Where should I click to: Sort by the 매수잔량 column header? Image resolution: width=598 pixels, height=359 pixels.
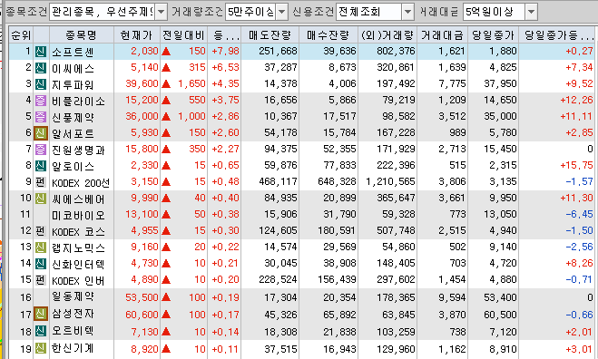328,35
